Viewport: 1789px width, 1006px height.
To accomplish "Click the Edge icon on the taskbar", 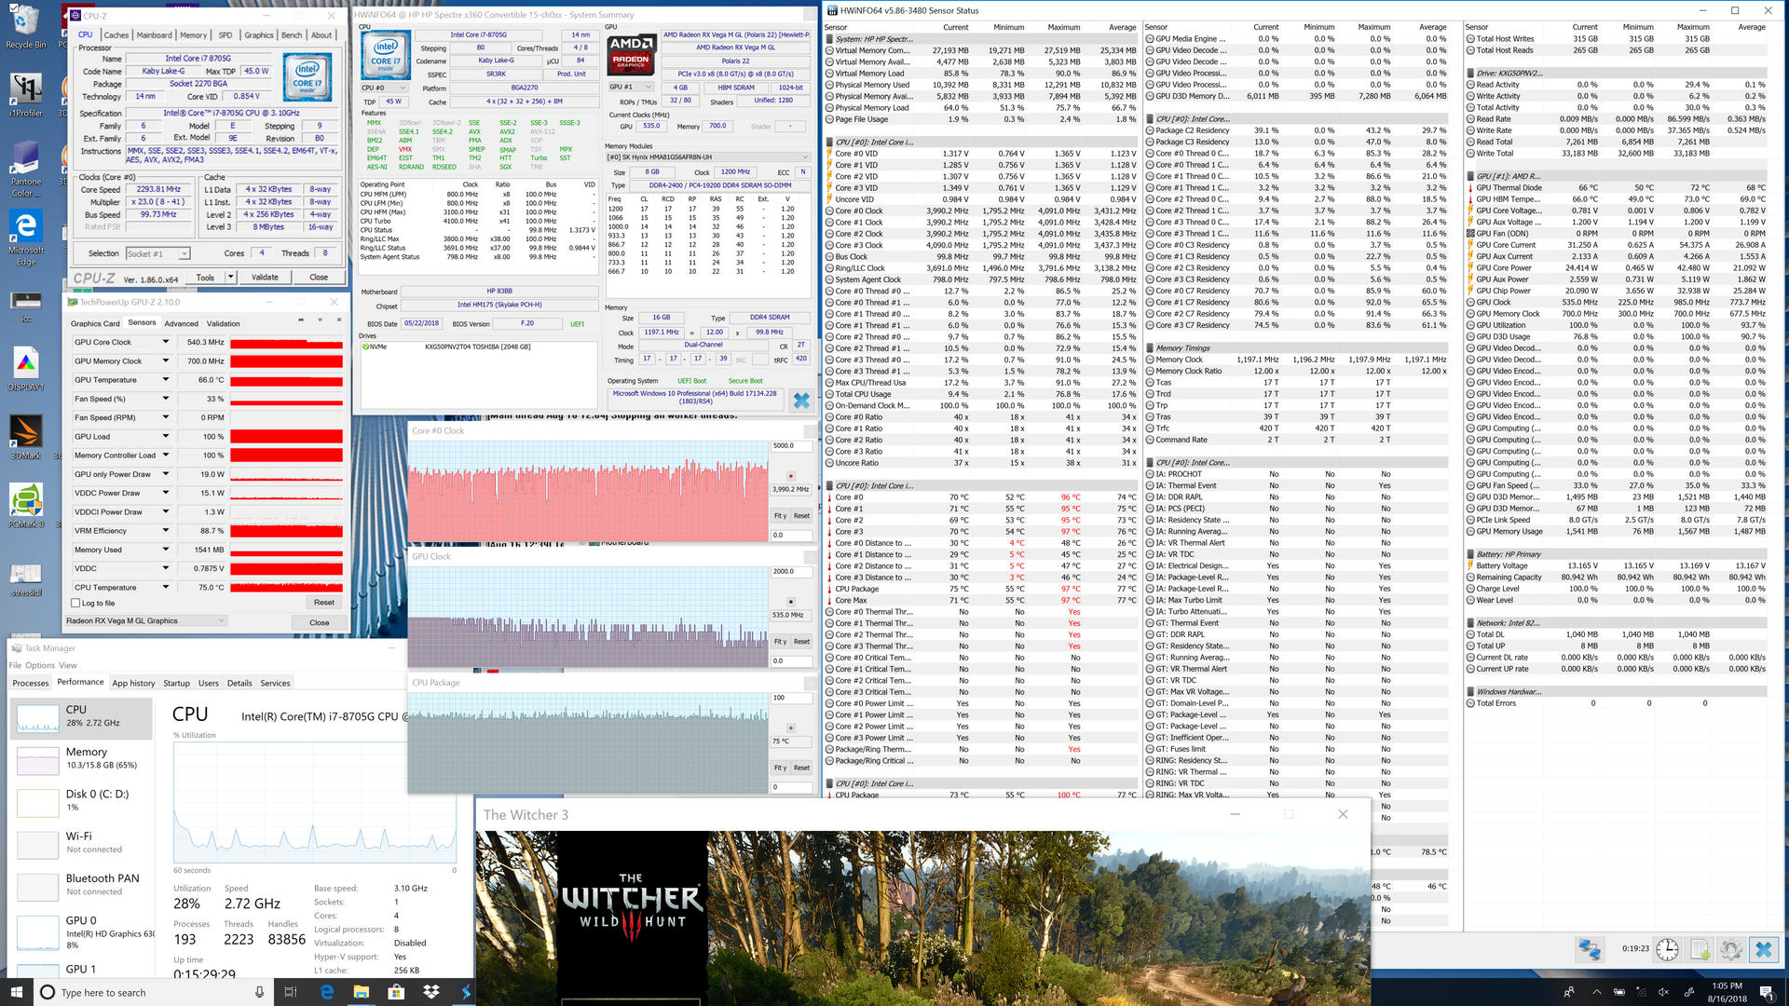I will coord(327,992).
